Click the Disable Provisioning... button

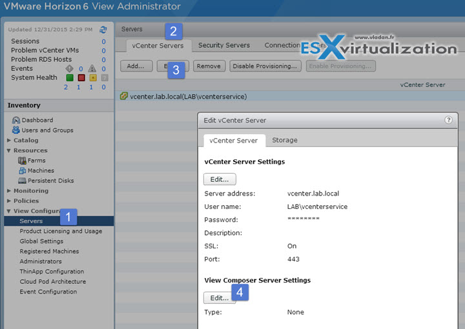(x=265, y=66)
